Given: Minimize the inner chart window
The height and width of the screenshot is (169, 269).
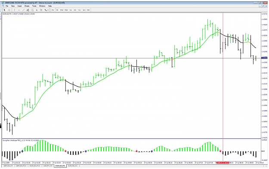Looking at the screenshot, I should (x=260, y=6).
